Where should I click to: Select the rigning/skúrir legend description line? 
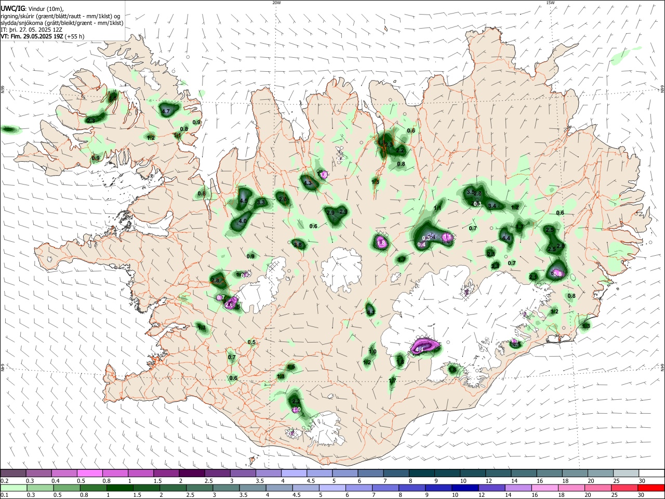[60, 16]
